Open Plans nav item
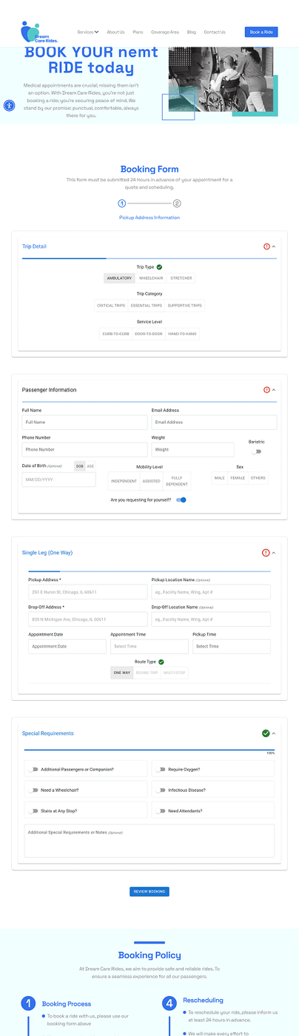The height and width of the screenshot is (1036, 299). (138, 32)
